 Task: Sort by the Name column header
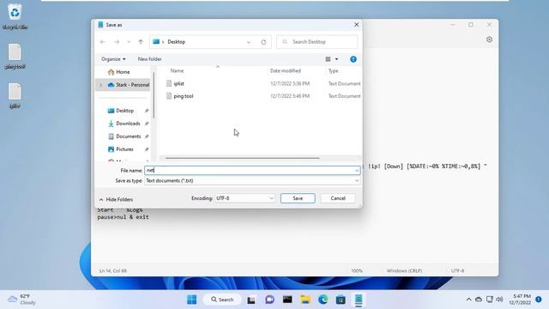(177, 70)
